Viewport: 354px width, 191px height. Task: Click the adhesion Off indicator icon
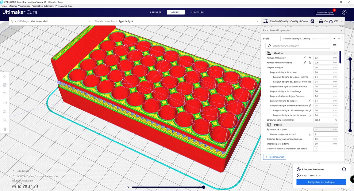(x=331, y=21)
